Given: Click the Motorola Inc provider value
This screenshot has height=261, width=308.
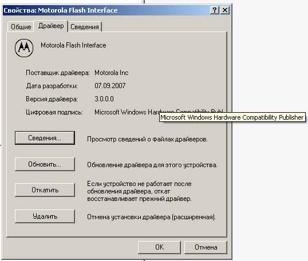Looking at the screenshot, I should (112, 73).
